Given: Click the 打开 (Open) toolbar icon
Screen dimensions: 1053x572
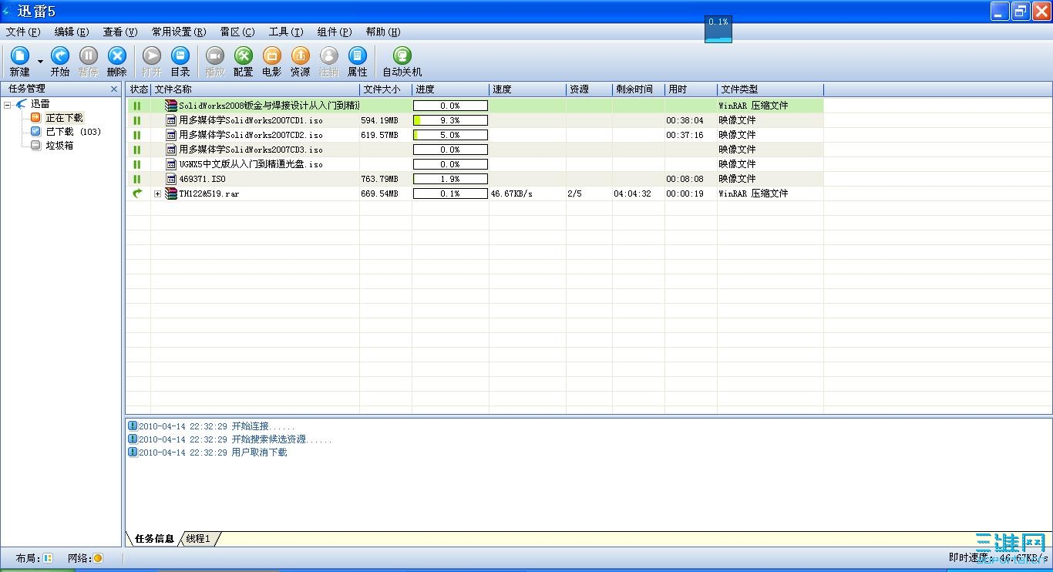Looking at the screenshot, I should tap(152, 56).
